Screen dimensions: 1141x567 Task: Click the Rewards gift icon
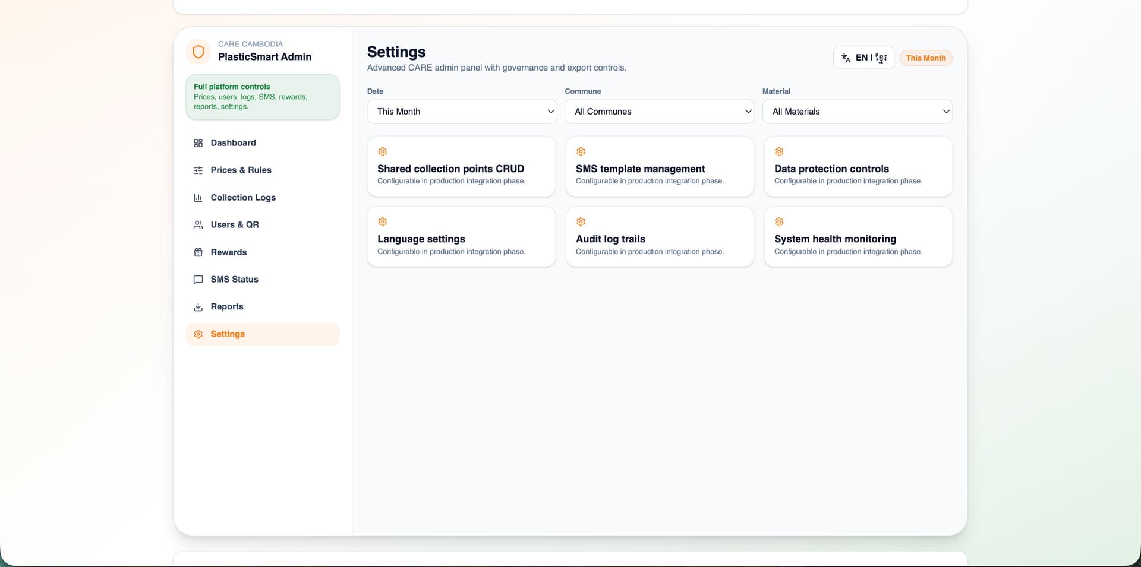tap(198, 252)
